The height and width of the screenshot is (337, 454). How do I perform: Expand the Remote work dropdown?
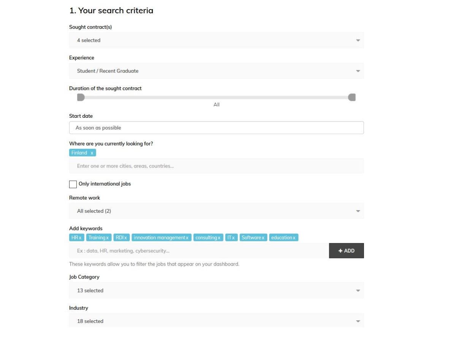216,211
